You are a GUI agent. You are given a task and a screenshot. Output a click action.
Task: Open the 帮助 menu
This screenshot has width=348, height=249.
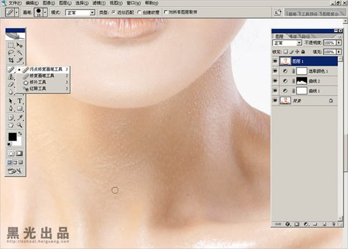[x=151, y=3]
